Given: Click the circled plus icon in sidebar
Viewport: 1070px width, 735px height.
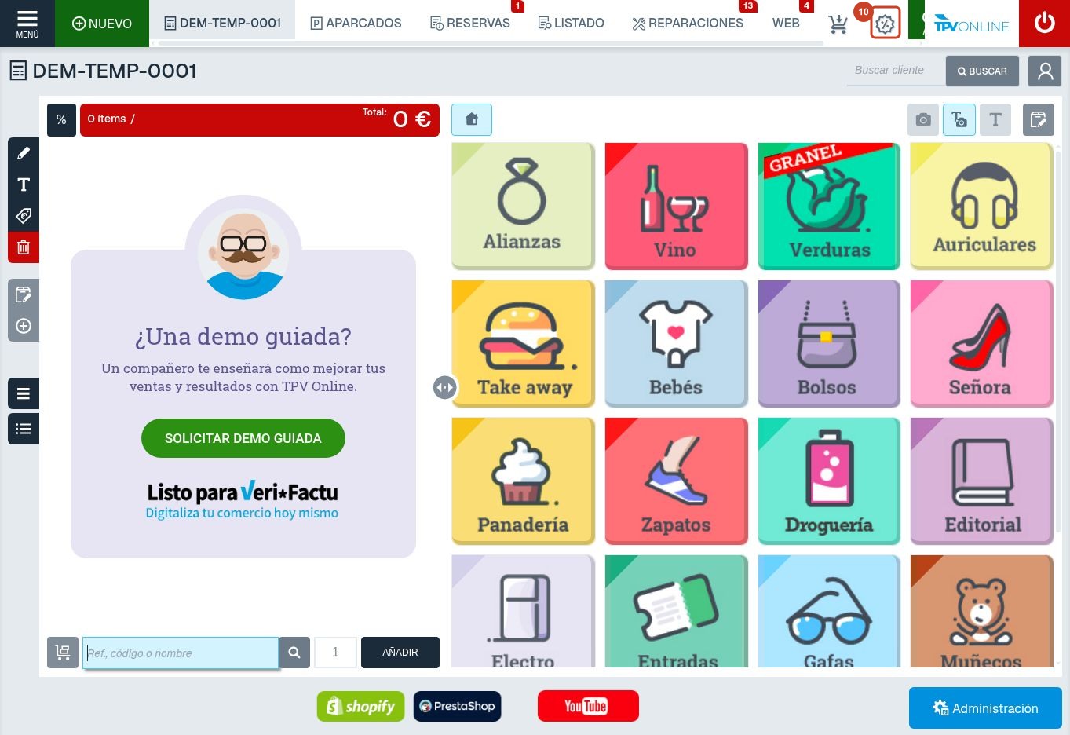Looking at the screenshot, I should point(24,326).
